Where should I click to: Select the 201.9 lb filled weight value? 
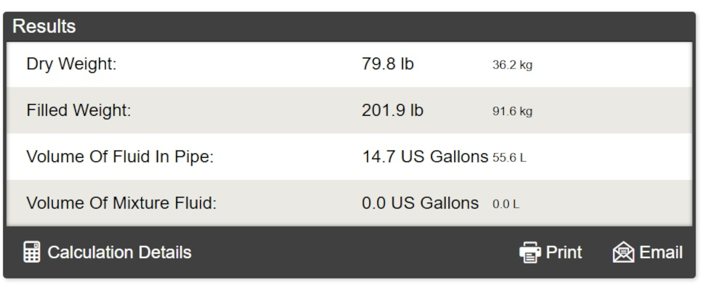[392, 111]
